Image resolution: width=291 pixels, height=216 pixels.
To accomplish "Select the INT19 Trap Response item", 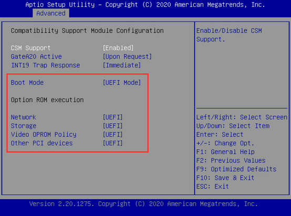I will click(46, 65).
